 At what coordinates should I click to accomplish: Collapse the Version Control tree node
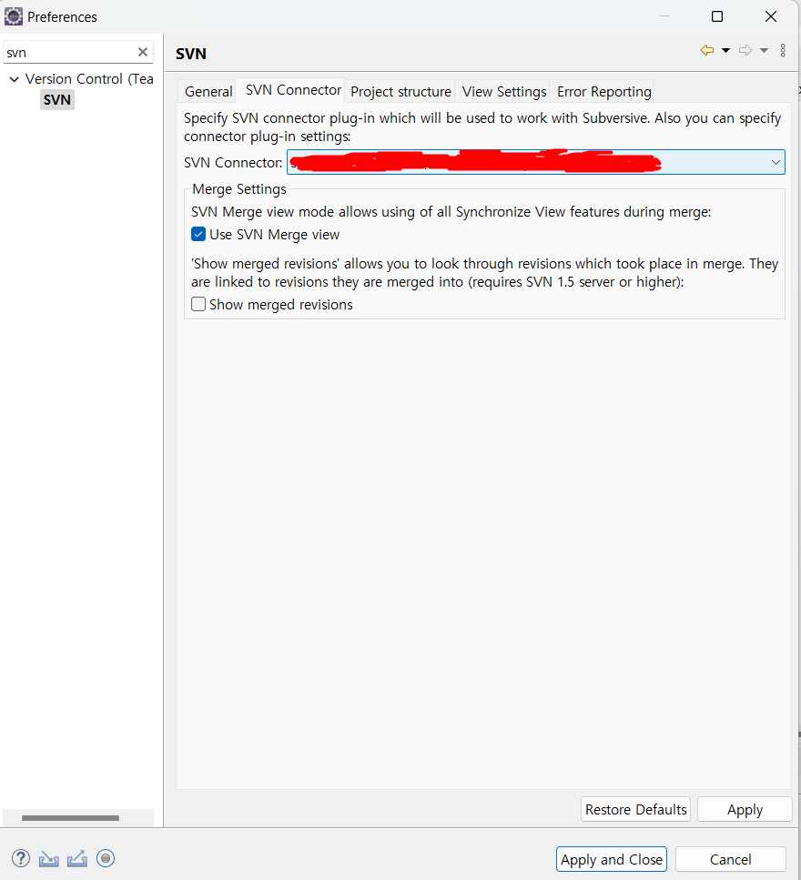click(15, 79)
